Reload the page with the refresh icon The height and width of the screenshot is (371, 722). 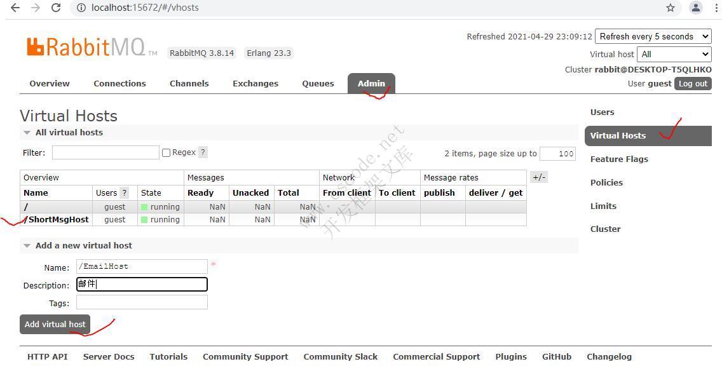pos(56,8)
